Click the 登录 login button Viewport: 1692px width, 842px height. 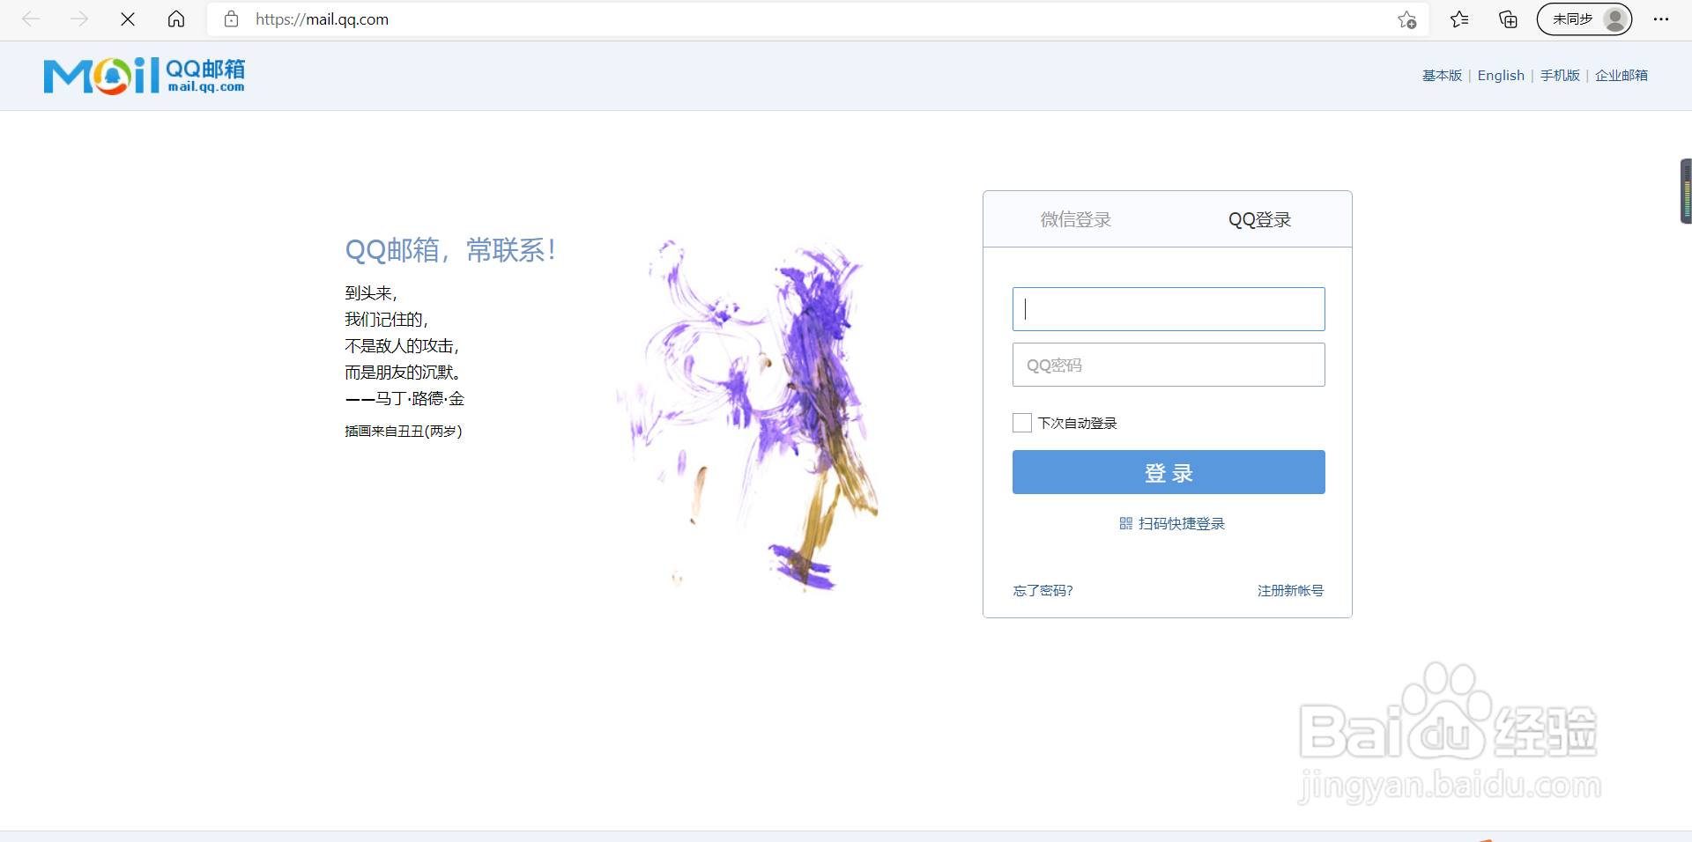pyautogui.click(x=1168, y=472)
